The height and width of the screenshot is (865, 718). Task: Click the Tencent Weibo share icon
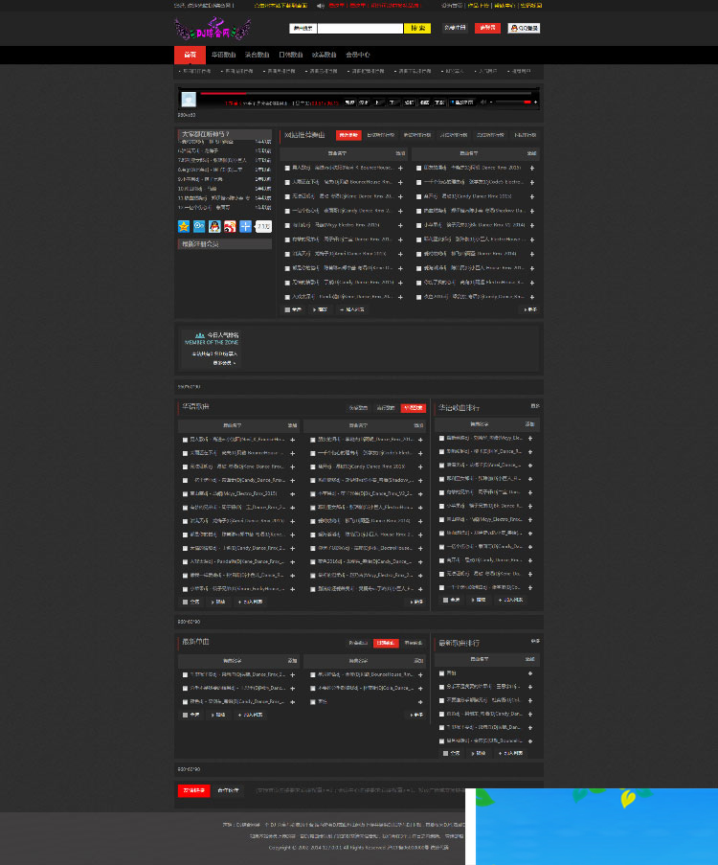tap(199, 226)
